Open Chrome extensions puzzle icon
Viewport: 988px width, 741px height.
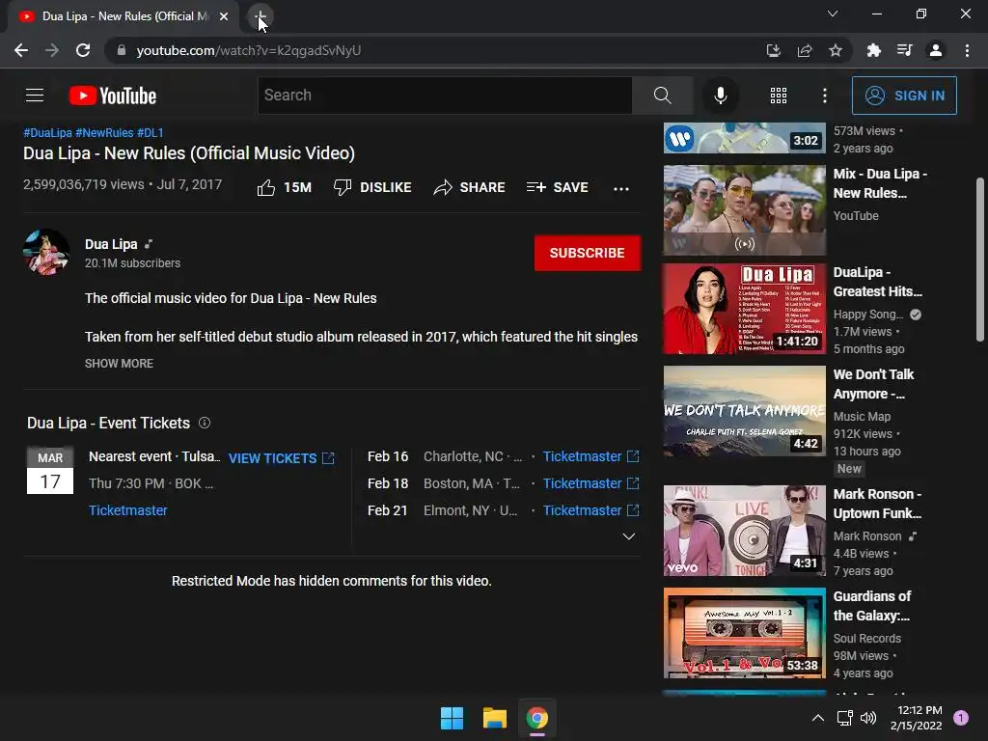coord(873,50)
